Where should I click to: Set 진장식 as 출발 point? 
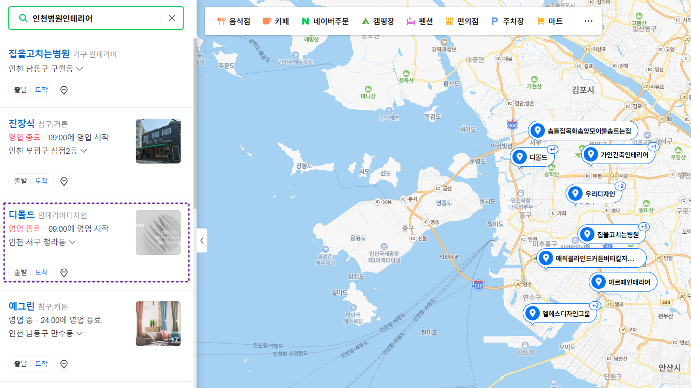click(20, 181)
